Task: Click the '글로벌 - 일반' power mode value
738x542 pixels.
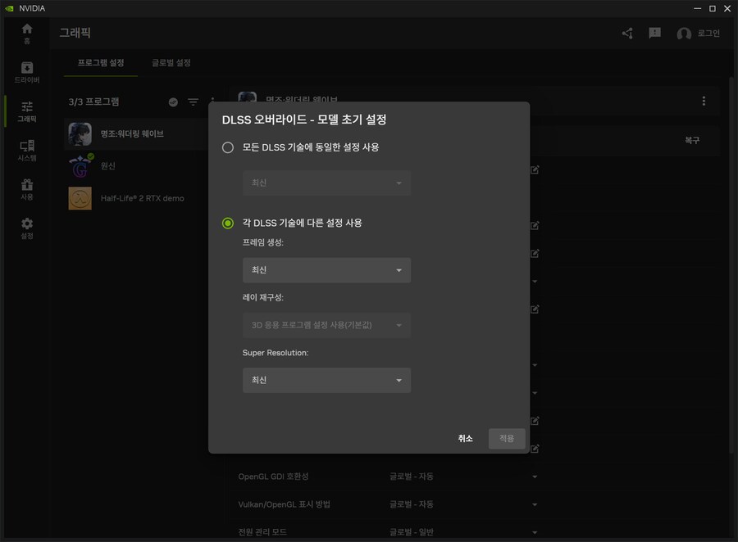Action: coord(412,532)
